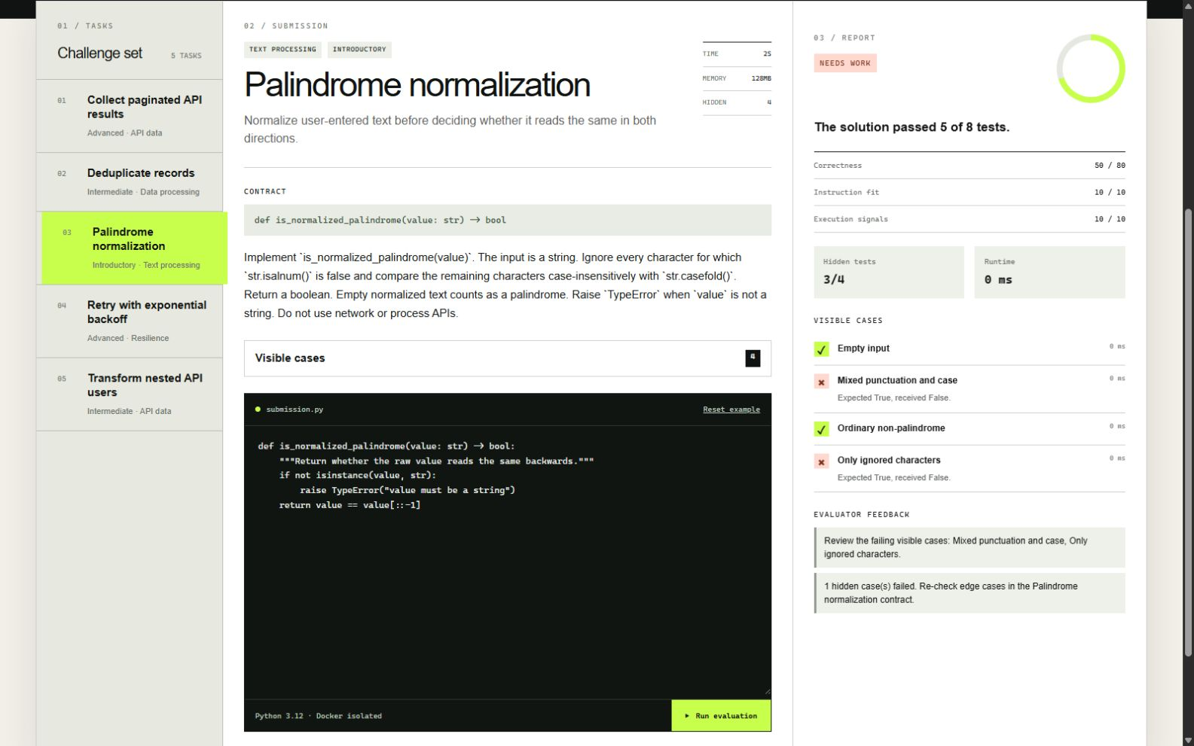This screenshot has width=1194, height=746.
Task: Click the Visible cases count badge
Action: coord(753,358)
